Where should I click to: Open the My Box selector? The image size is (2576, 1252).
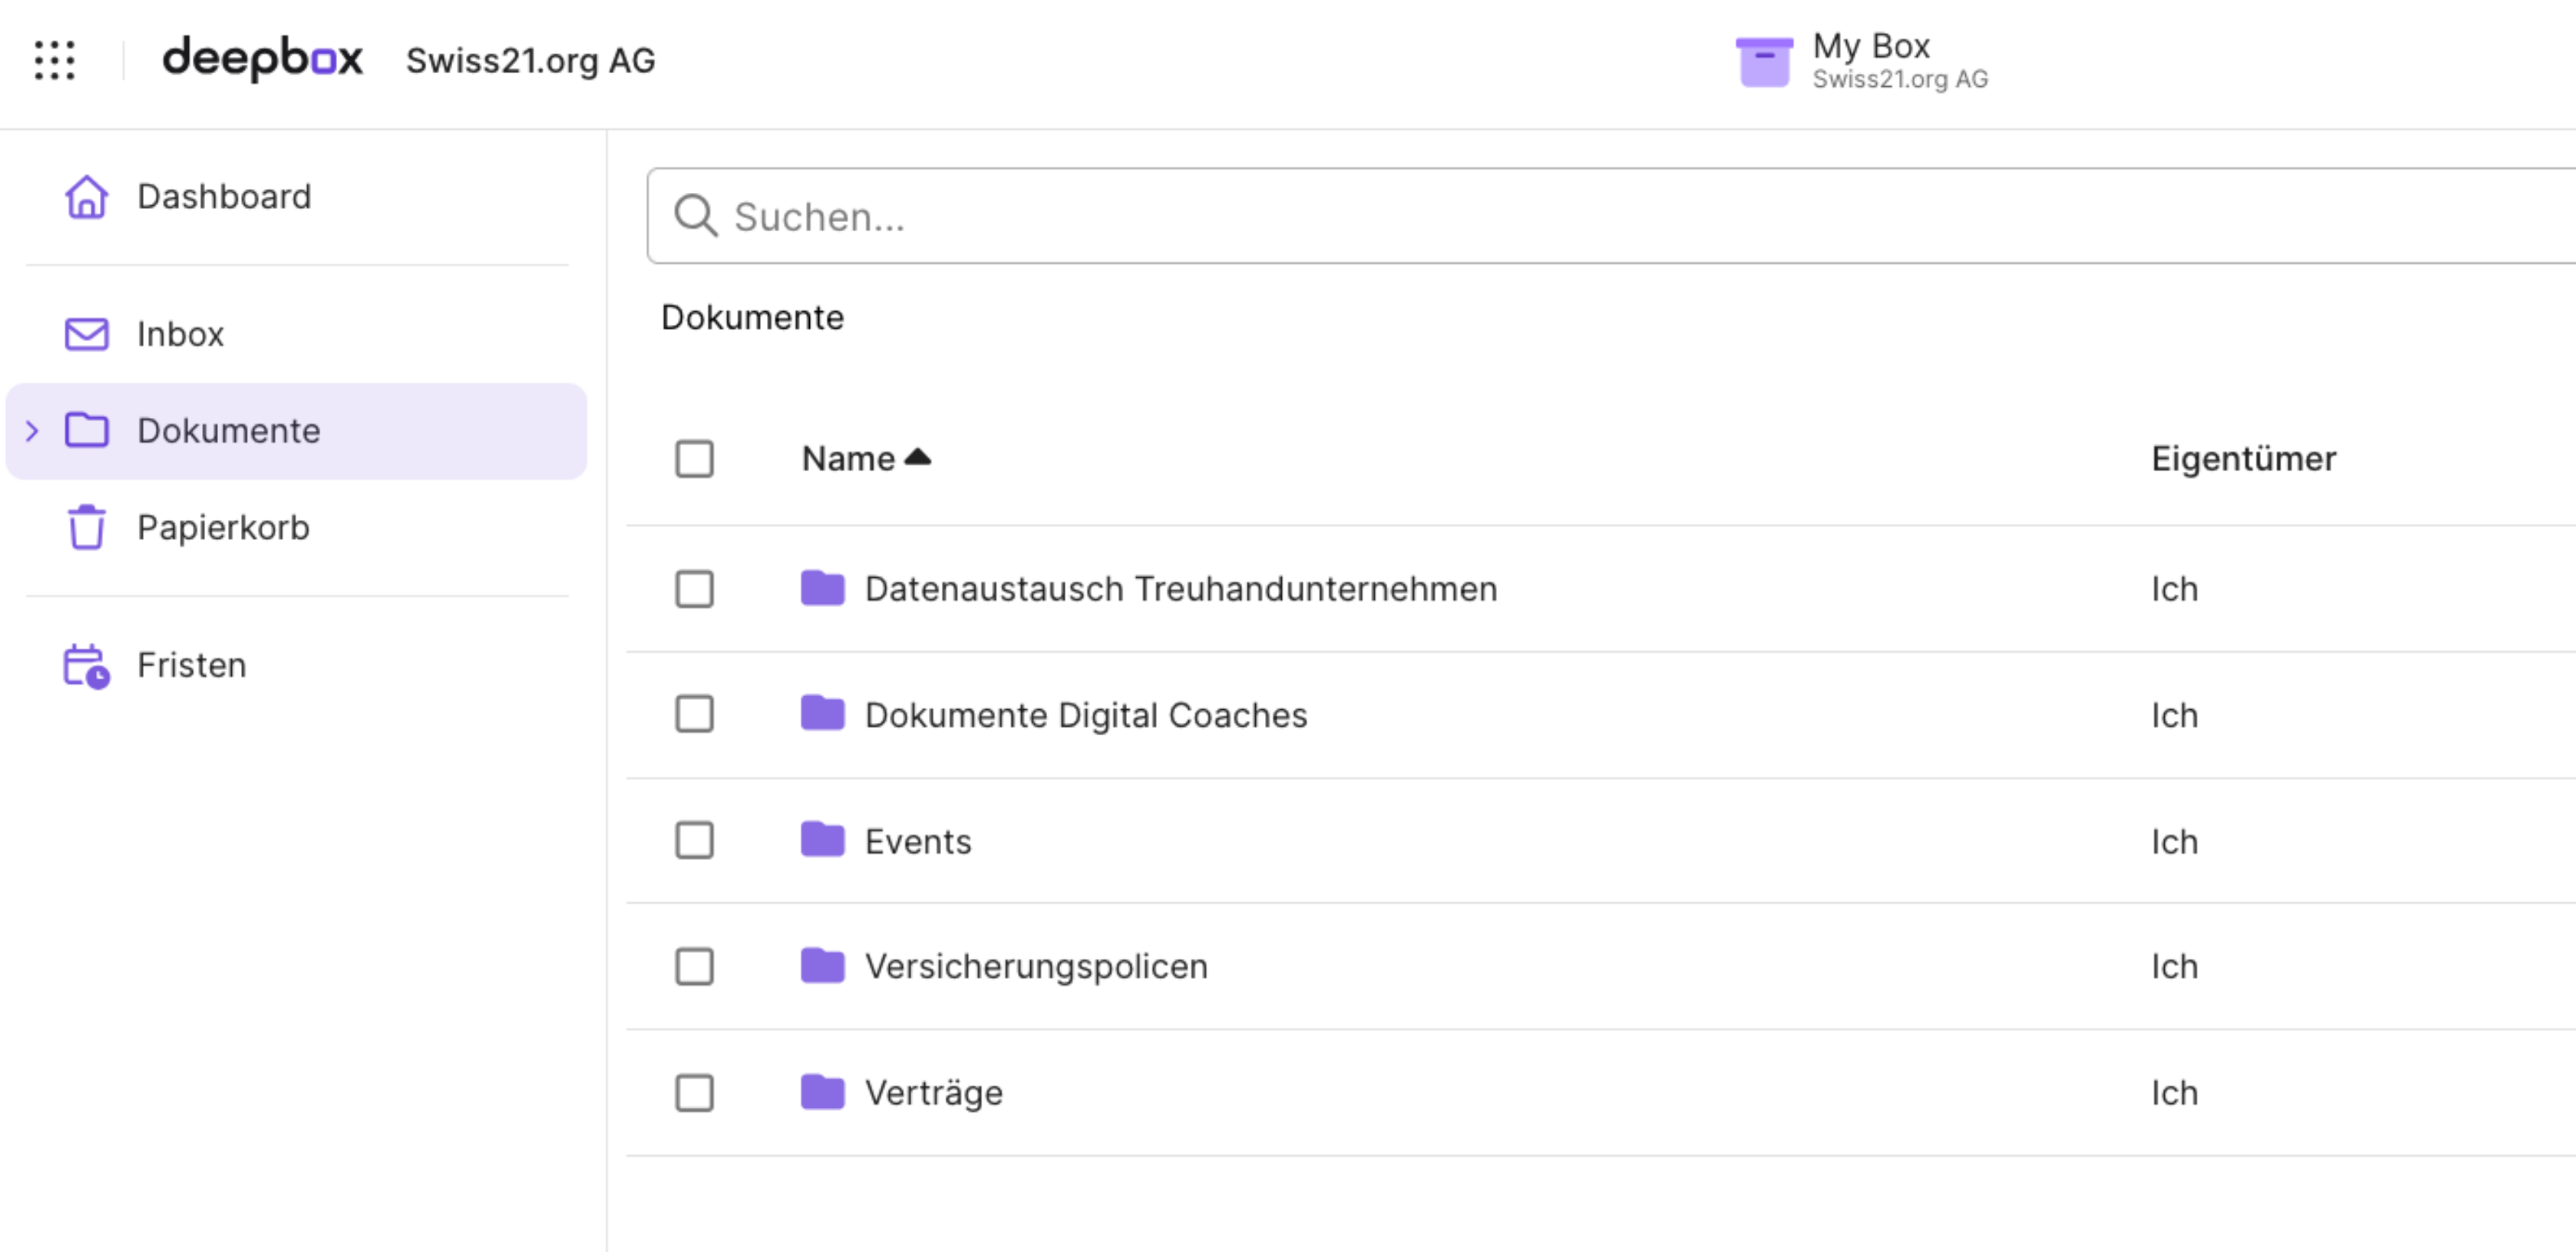tap(1862, 61)
